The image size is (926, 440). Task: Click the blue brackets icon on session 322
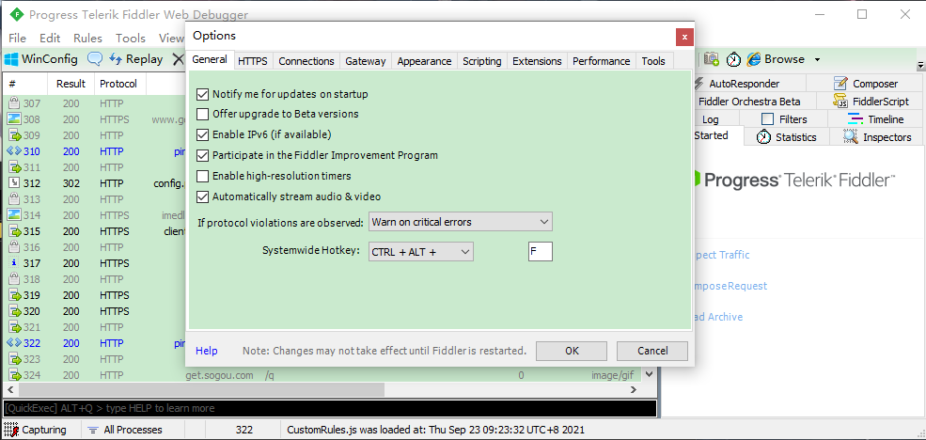pos(13,342)
